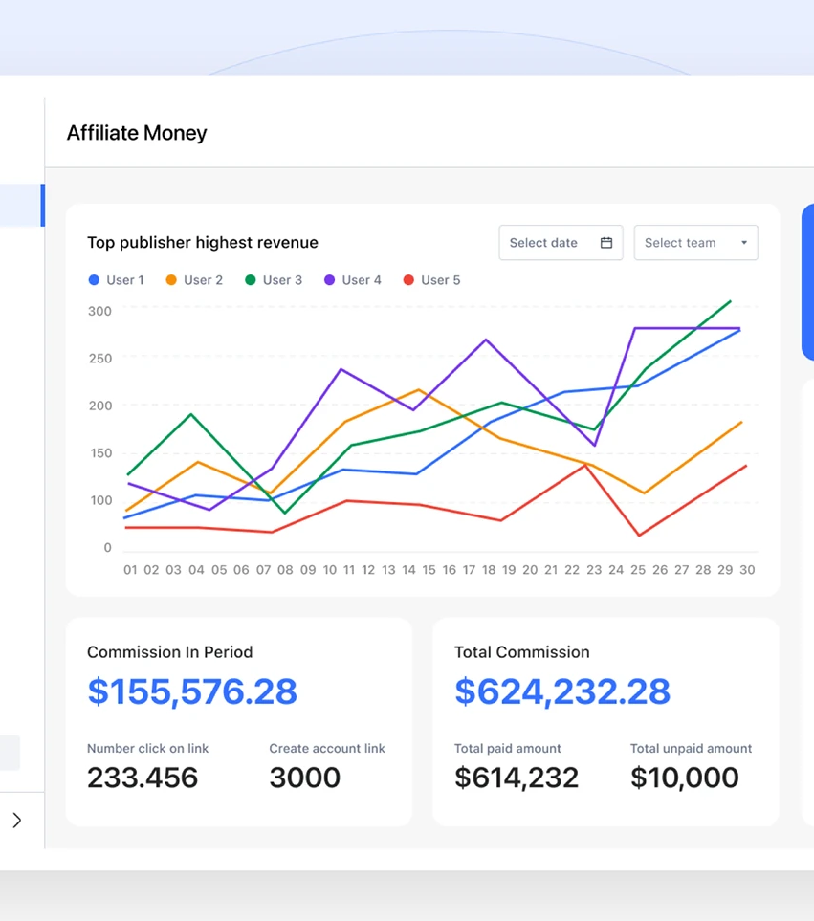Select the 3000 create account link value
This screenshot has width=814, height=921.
(x=304, y=778)
